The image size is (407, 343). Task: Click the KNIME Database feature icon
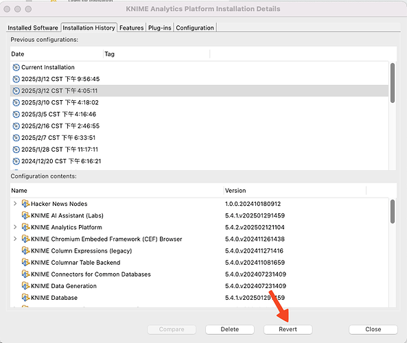[25, 298]
